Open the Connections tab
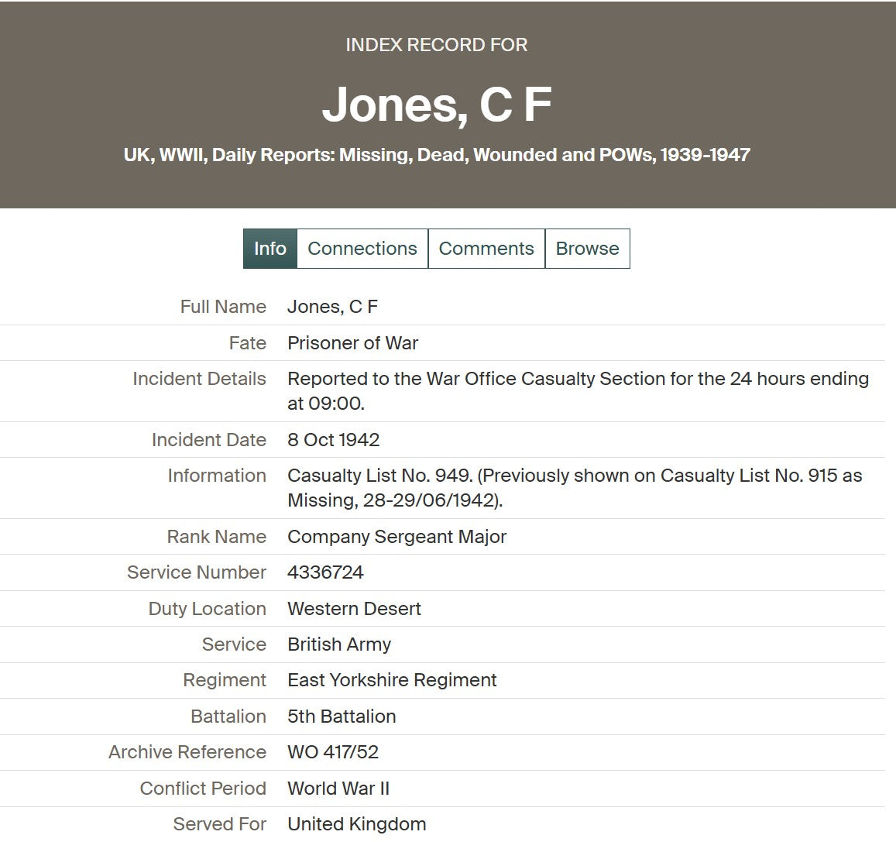The width and height of the screenshot is (896, 842). tap(362, 249)
